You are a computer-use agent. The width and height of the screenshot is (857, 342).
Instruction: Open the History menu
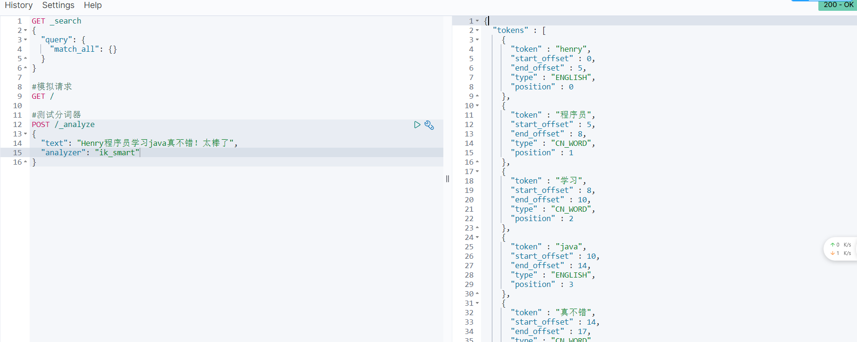pyautogui.click(x=19, y=5)
